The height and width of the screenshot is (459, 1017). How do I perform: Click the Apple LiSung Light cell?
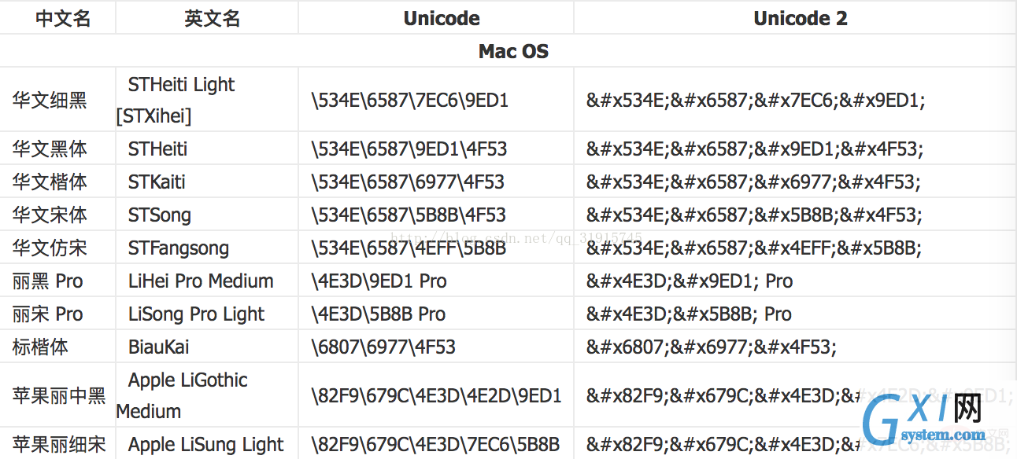click(207, 444)
